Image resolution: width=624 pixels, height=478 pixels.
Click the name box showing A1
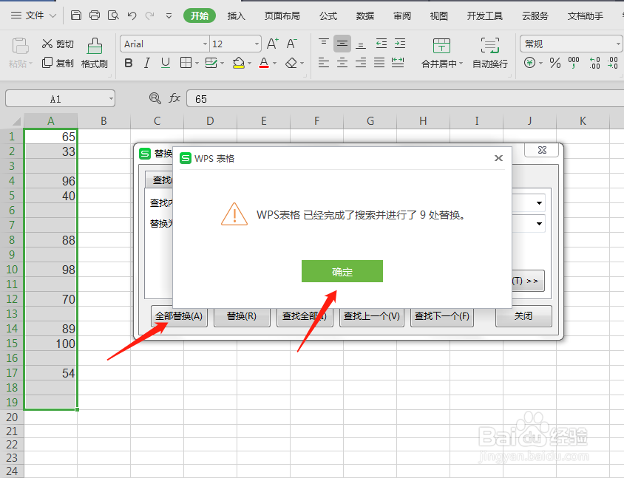pos(60,98)
